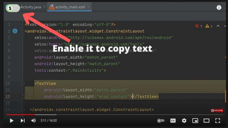Click fold end marker on line 14
The width and height of the screenshot is (228, 128).
coord(23,109)
